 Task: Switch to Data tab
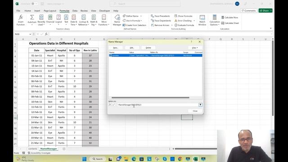point(75,11)
